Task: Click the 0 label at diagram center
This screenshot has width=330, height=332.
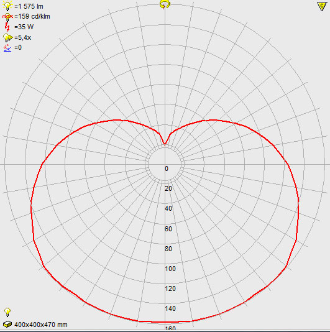Action: coord(167,168)
